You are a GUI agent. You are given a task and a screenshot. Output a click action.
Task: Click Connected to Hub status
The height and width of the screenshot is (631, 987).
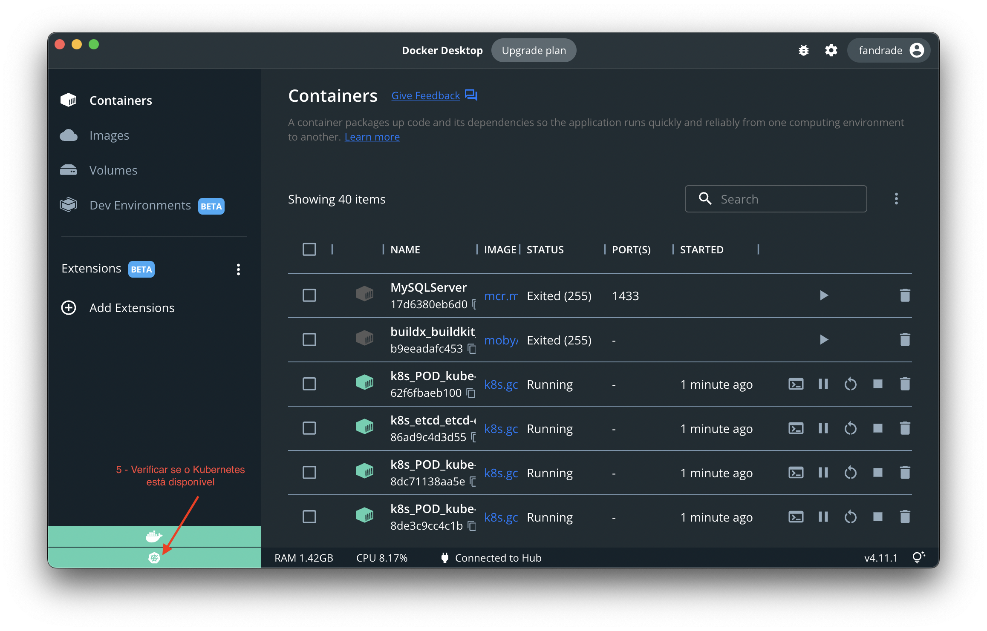click(x=491, y=558)
